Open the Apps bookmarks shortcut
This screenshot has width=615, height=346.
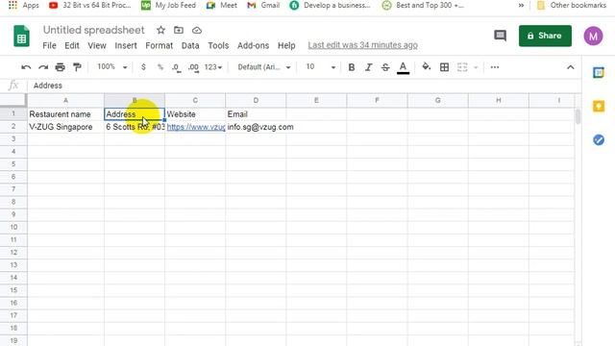pyautogui.click(x=24, y=5)
